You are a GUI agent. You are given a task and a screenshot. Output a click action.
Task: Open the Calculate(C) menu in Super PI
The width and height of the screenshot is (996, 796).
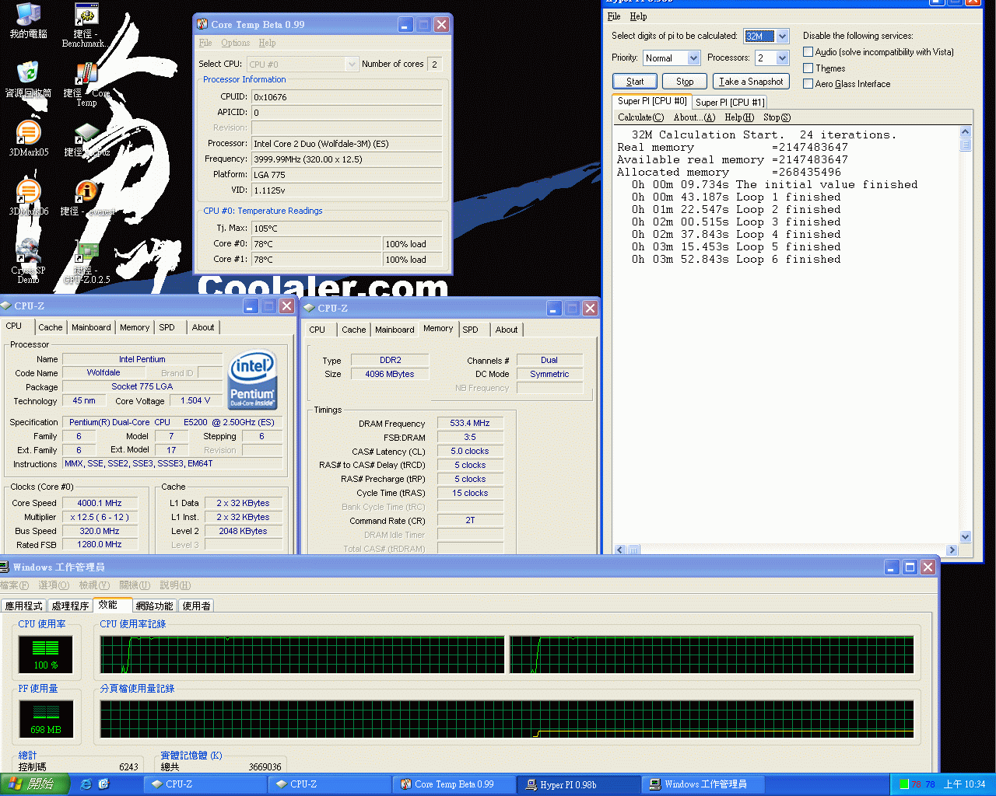tap(641, 117)
